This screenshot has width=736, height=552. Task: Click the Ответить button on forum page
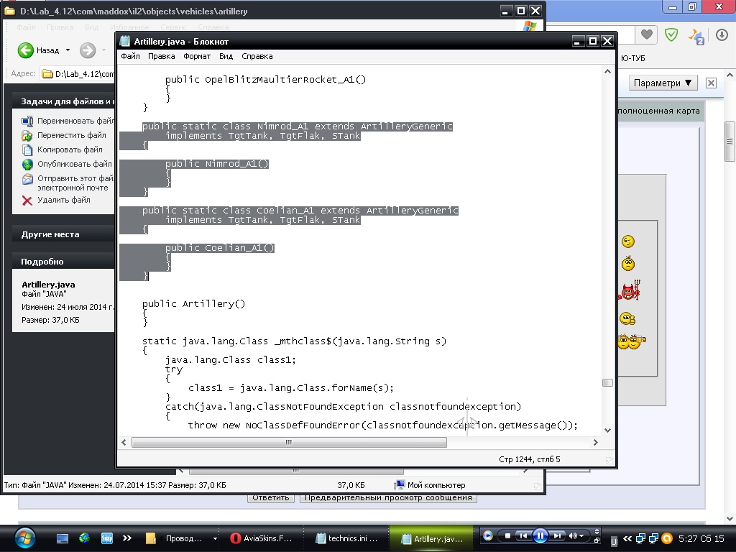(271, 497)
